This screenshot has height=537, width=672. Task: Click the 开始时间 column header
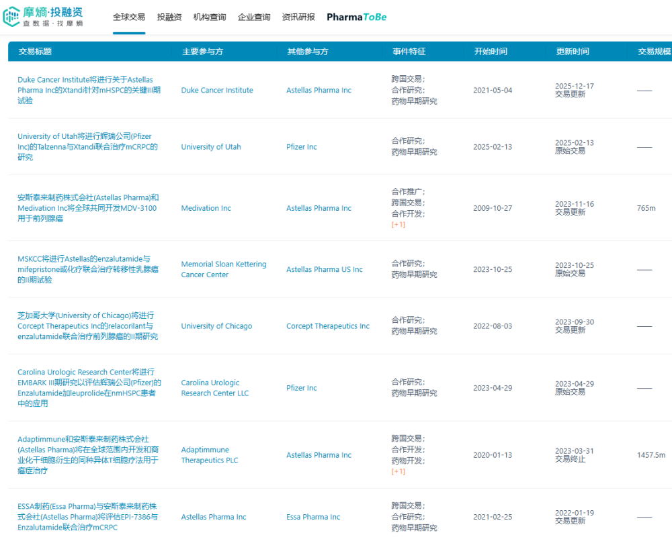(x=491, y=52)
